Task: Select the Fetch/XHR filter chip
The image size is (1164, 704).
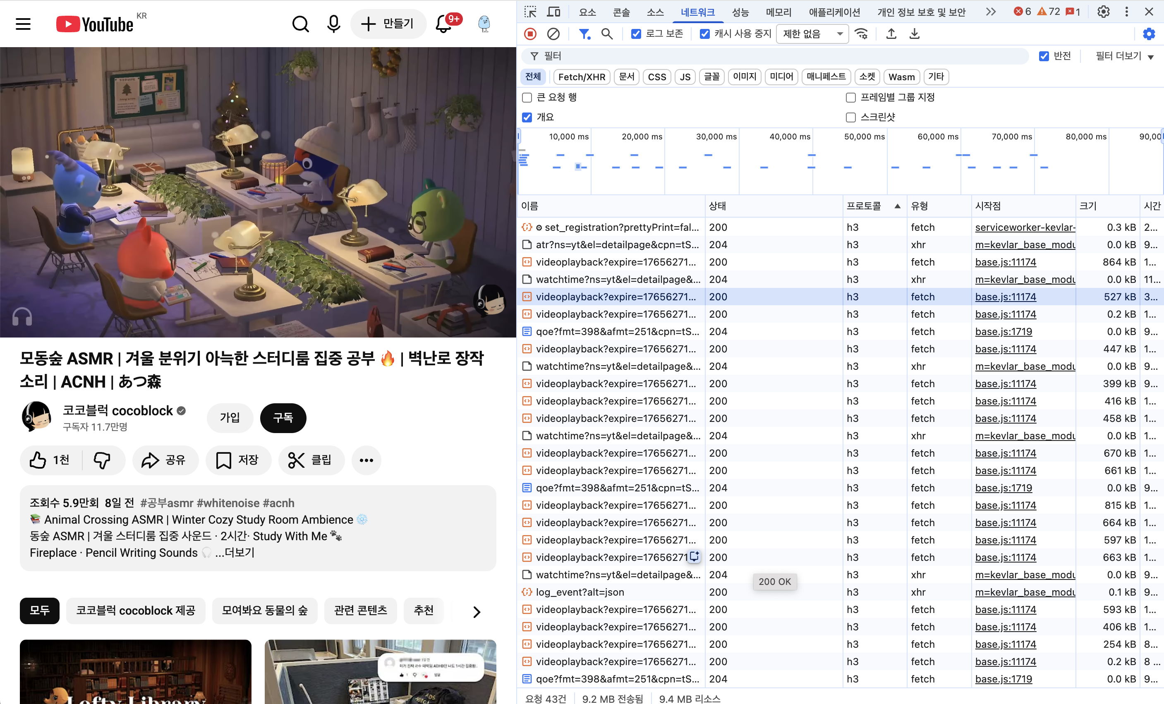Action: coord(582,77)
